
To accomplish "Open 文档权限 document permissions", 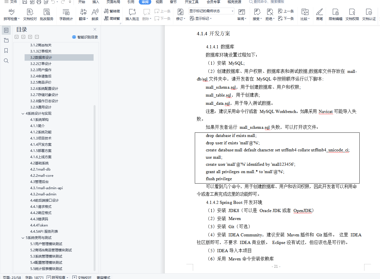I will coord(352,15).
